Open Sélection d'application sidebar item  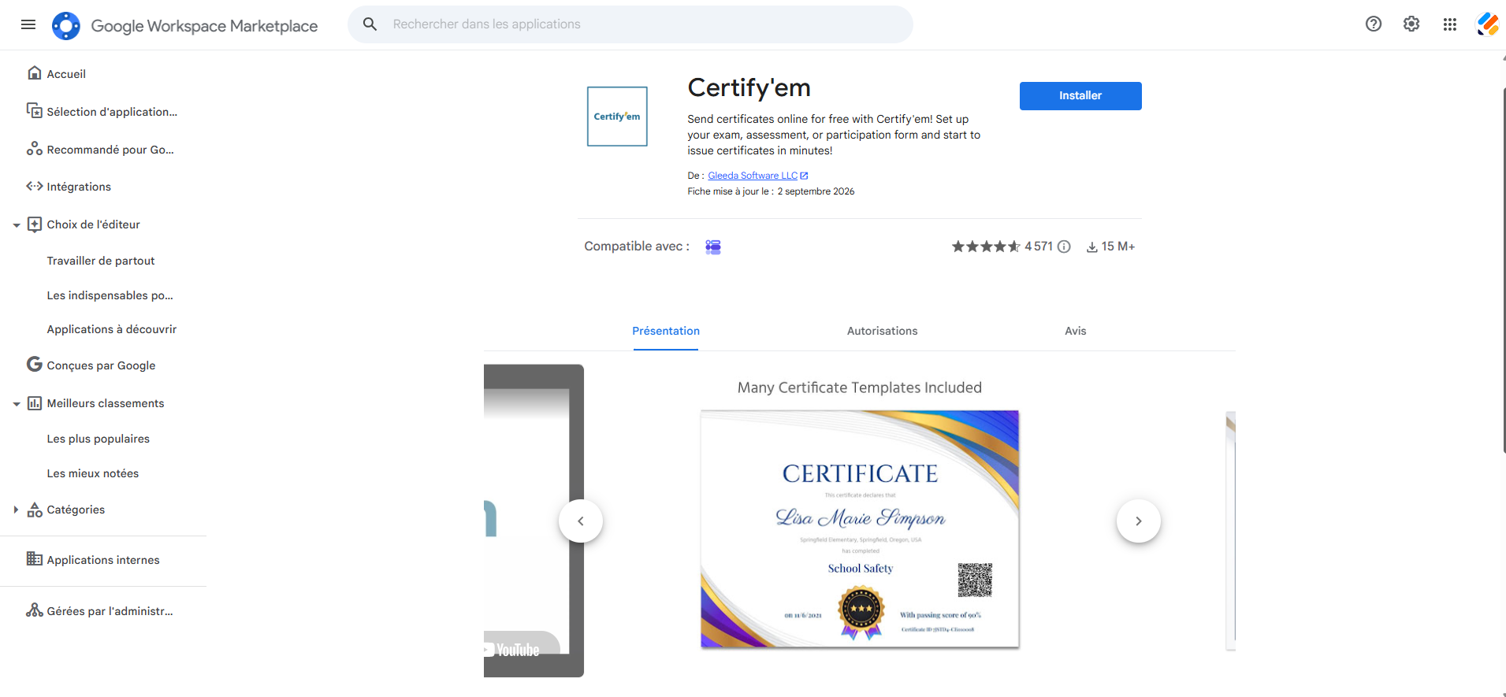(x=112, y=112)
